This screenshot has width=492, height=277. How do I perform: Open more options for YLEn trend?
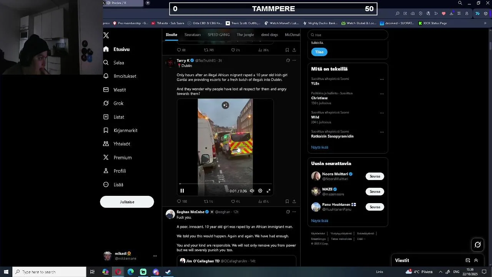pyautogui.click(x=382, y=79)
